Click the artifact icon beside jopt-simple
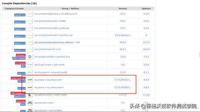 point(30,65)
